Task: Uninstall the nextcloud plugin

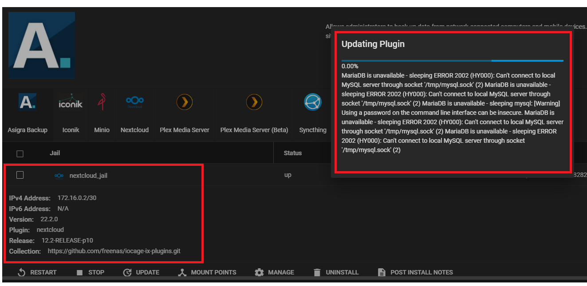Action: [x=335, y=272]
